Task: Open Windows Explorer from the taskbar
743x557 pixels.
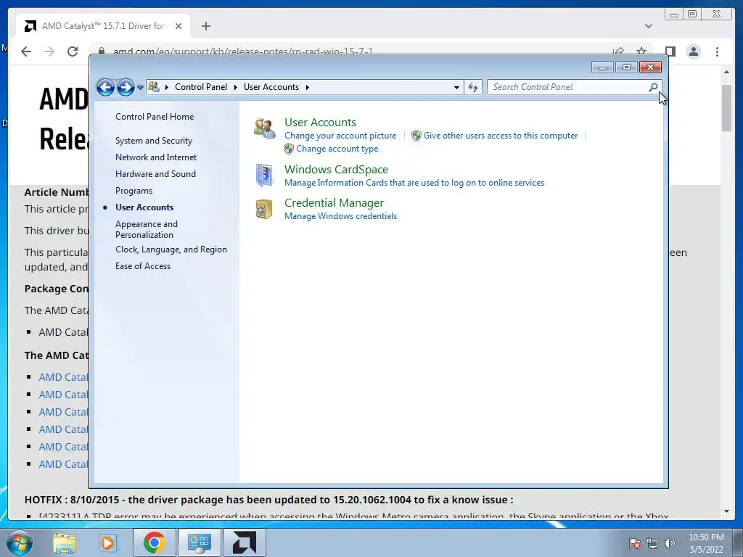Action: [65, 542]
